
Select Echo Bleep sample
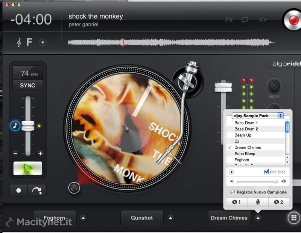click(x=255, y=153)
